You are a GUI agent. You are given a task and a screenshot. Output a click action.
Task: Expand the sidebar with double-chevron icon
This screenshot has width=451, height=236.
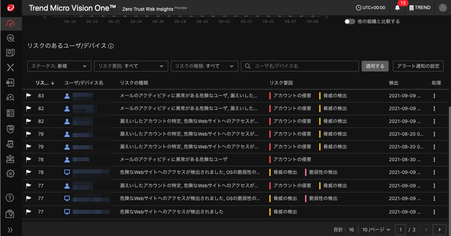point(10,229)
